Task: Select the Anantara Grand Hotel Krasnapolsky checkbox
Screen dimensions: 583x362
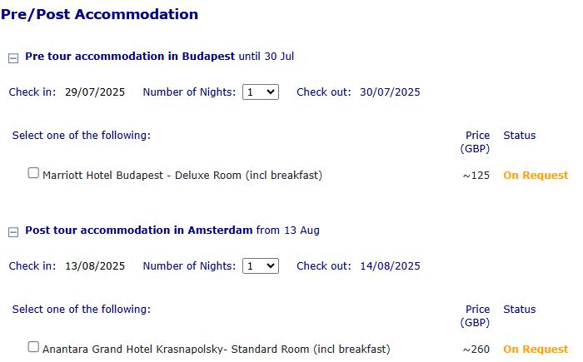Action: tap(33, 348)
